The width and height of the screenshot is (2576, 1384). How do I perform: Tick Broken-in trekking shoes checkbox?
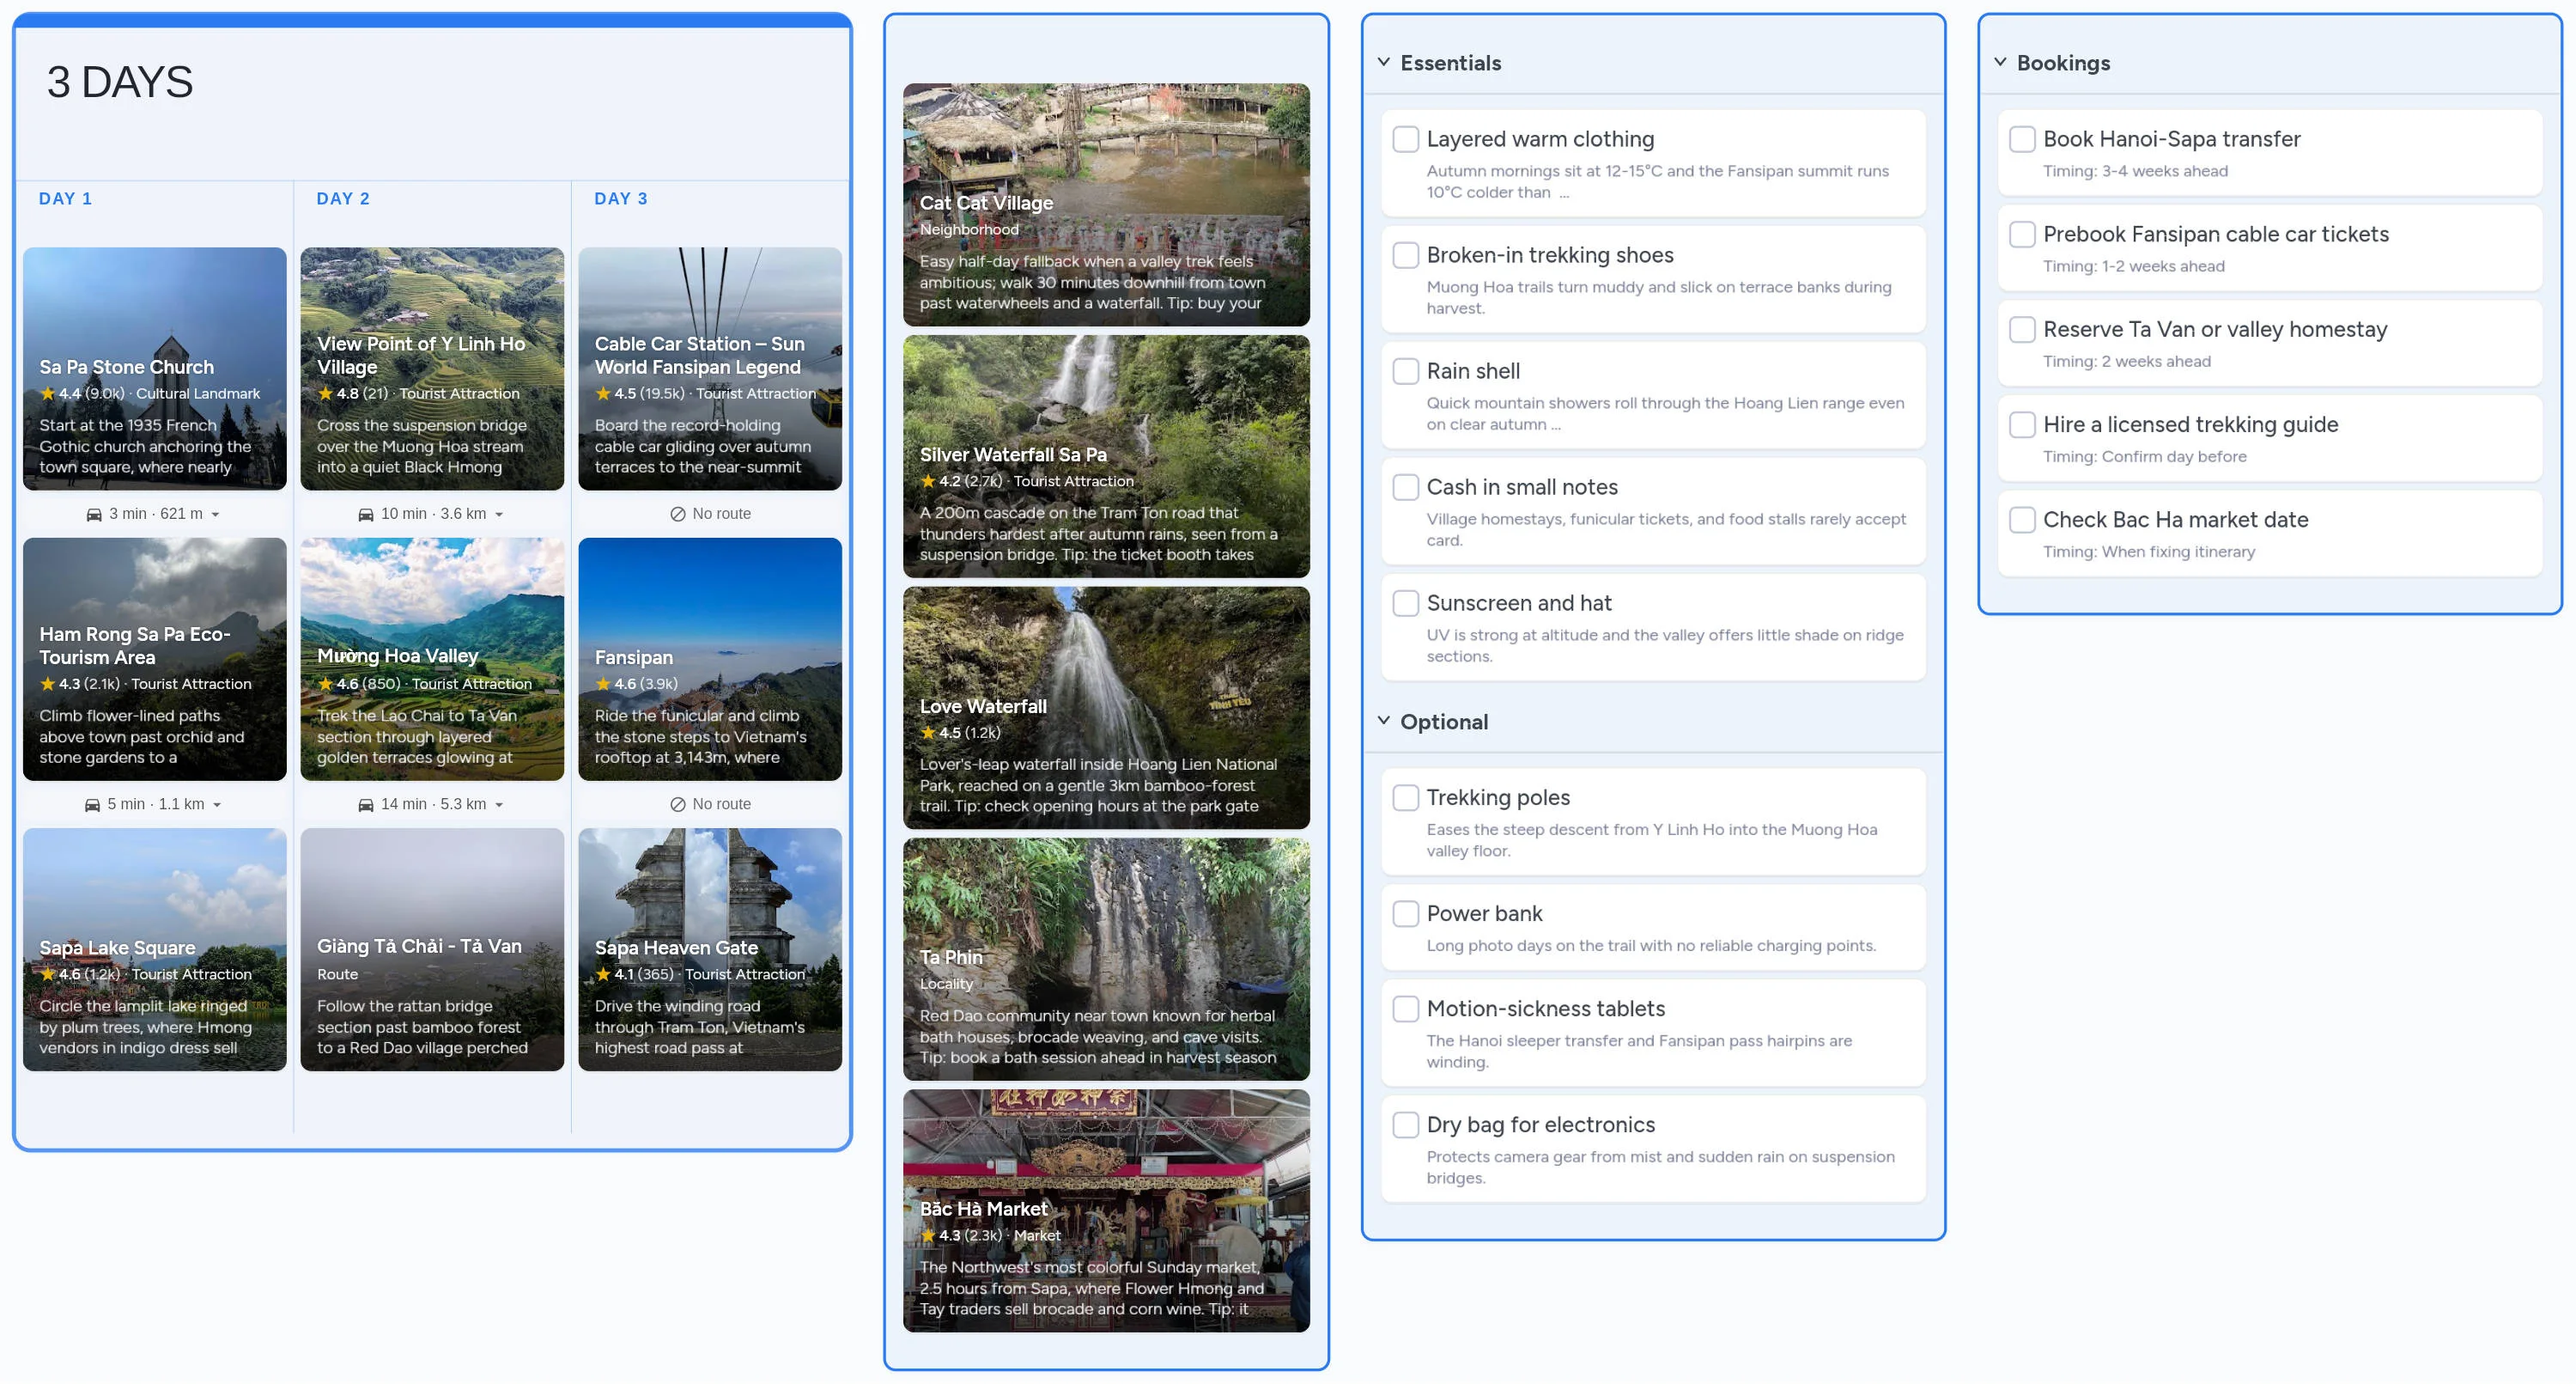coord(1406,255)
